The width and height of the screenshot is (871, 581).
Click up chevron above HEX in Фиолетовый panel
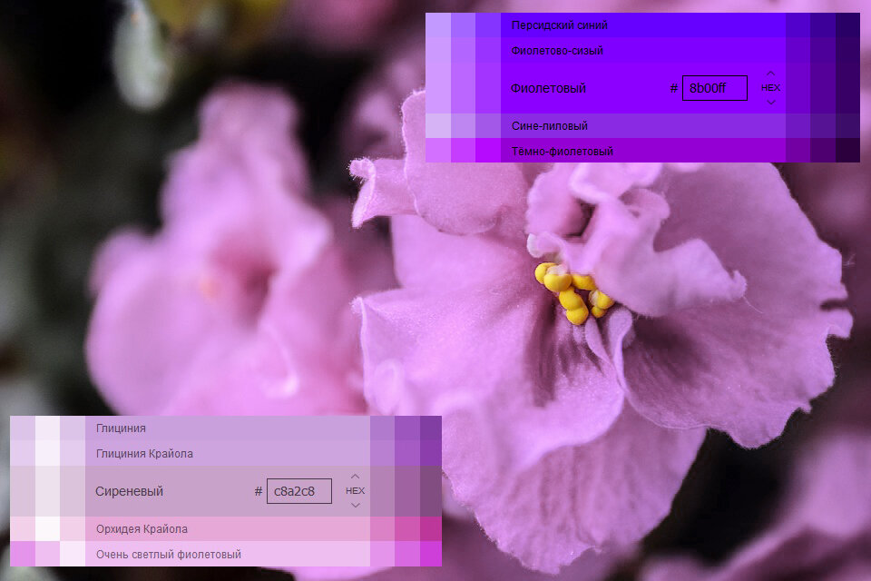(770, 74)
